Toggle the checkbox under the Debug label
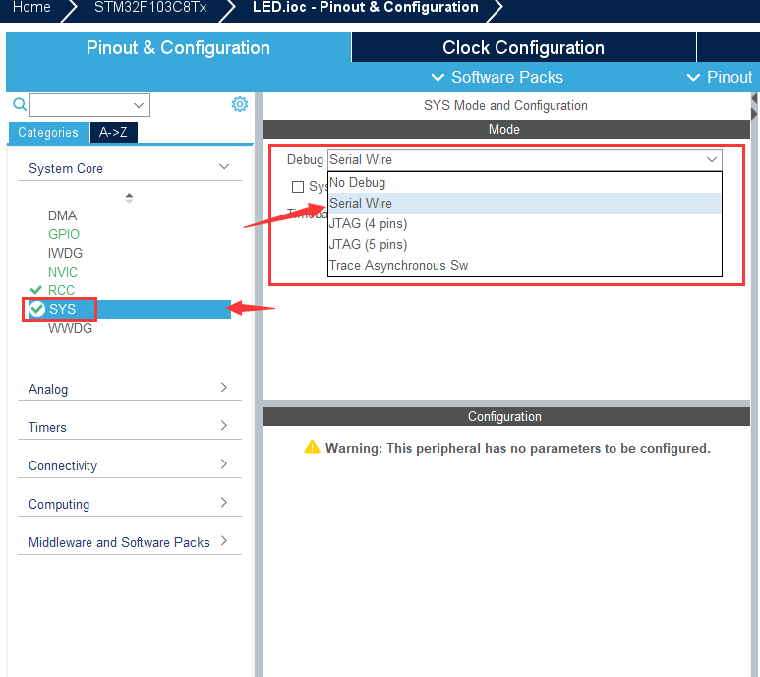Viewport: 760px width, 677px height. (x=298, y=187)
